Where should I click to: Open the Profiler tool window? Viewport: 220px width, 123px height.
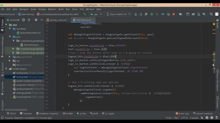(68, 113)
